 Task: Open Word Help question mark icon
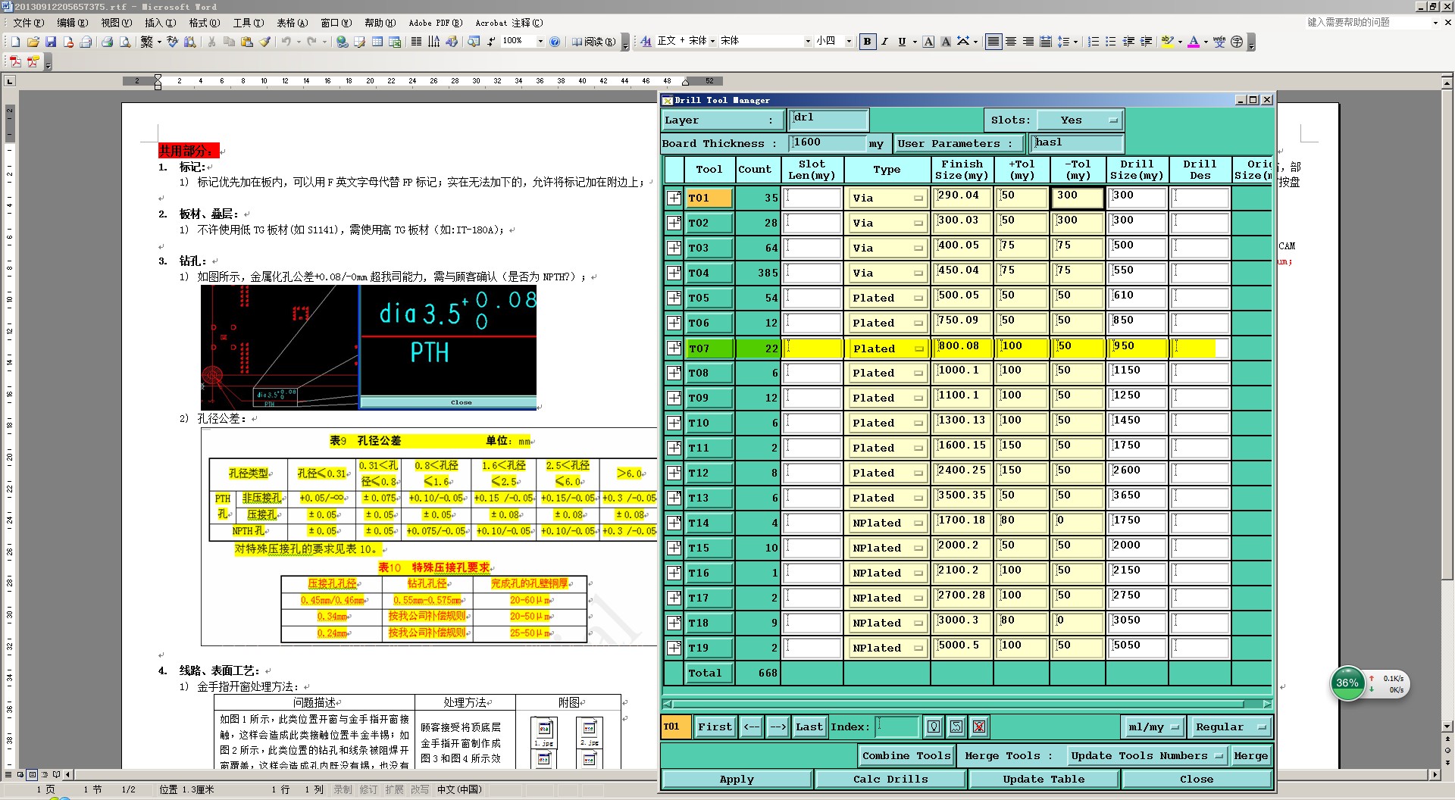click(x=555, y=42)
